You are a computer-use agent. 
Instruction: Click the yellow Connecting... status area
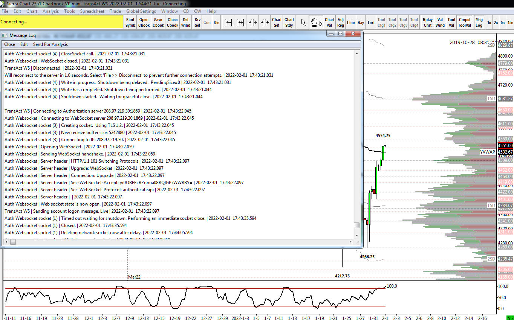(62, 22)
